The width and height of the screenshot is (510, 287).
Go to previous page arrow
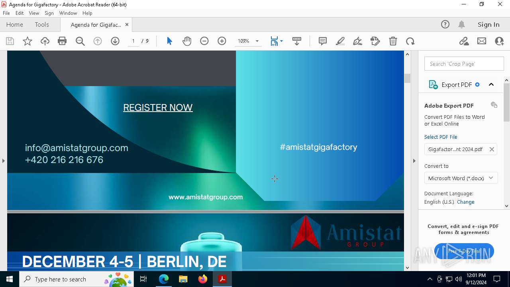[x=98, y=41]
